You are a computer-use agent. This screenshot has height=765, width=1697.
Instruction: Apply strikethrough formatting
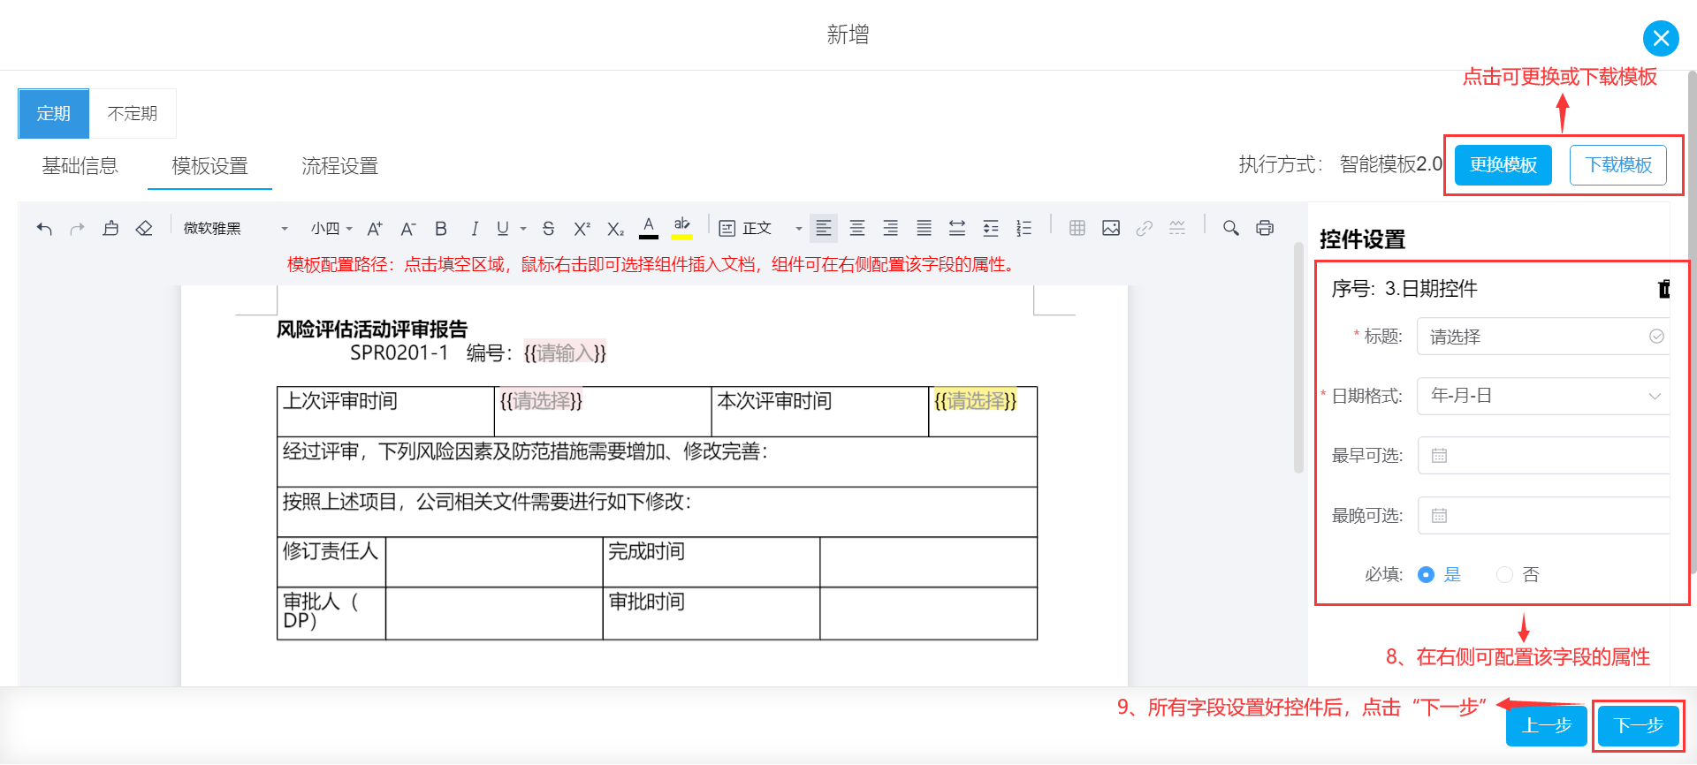(548, 229)
